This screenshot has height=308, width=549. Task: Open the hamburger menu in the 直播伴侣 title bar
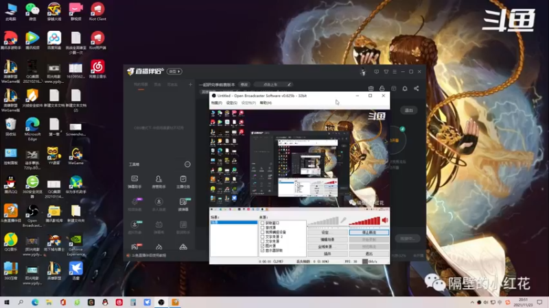coord(395,72)
